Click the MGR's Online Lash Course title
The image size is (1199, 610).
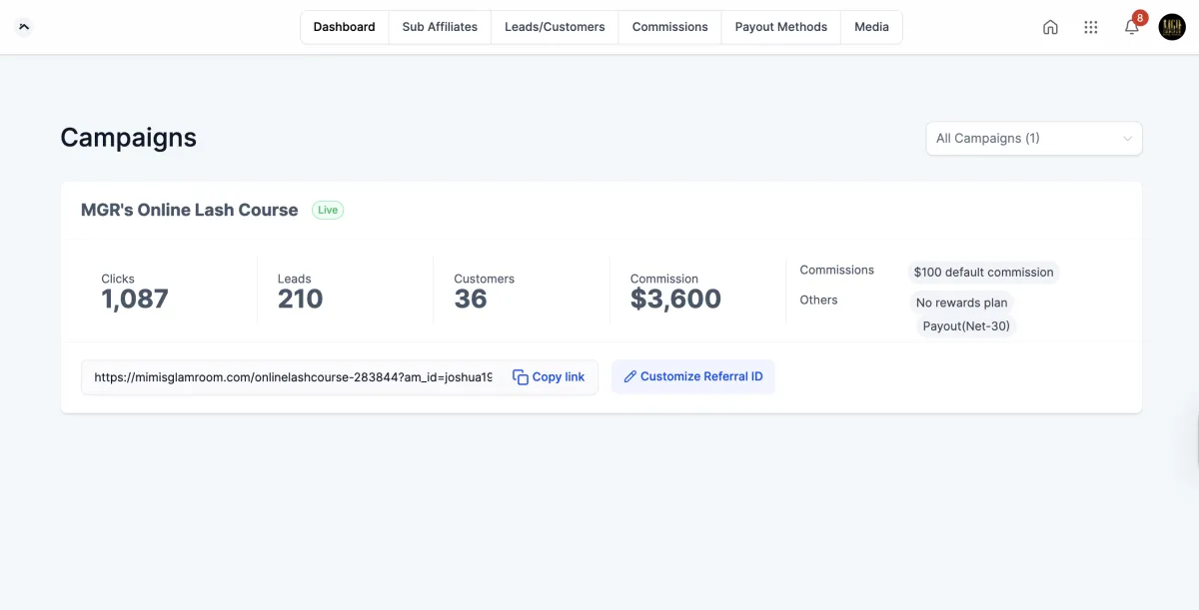tap(189, 210)
